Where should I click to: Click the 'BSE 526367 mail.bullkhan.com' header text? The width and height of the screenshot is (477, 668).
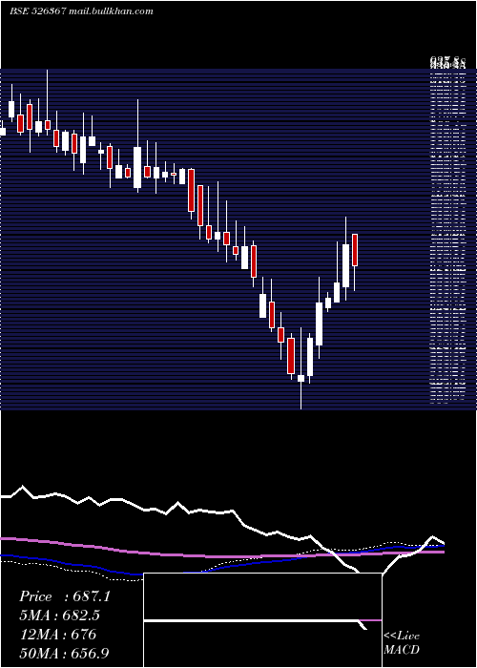[x=81, y=11]
